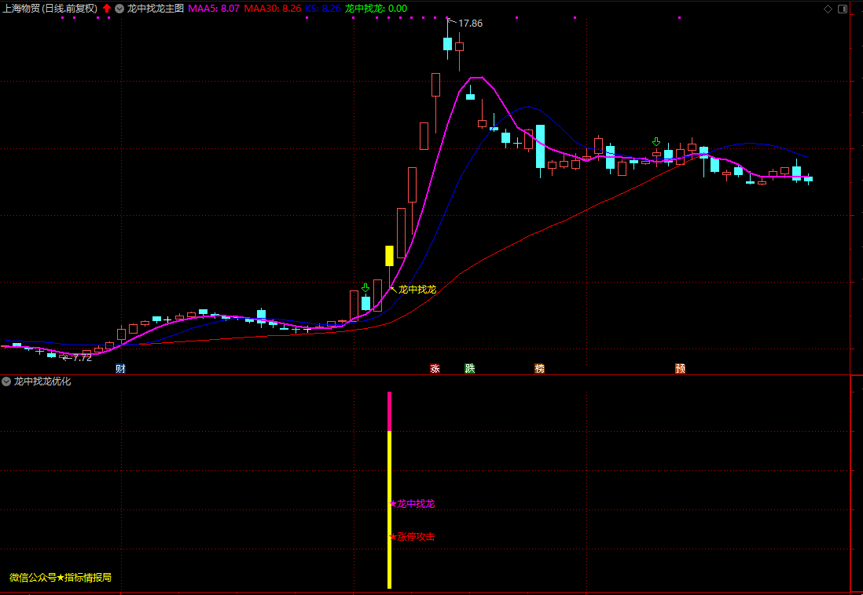Click the MAA30: 8.26 legend value
The image size is (863, 595).
(273, 9)
